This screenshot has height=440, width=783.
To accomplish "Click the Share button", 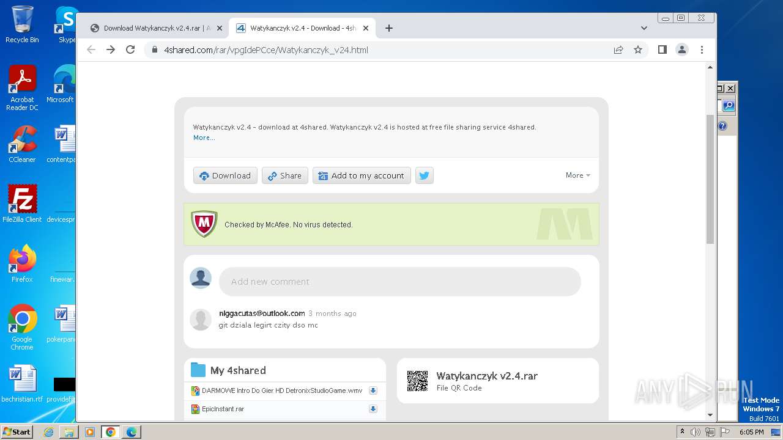I will click(x=285, y=175).
